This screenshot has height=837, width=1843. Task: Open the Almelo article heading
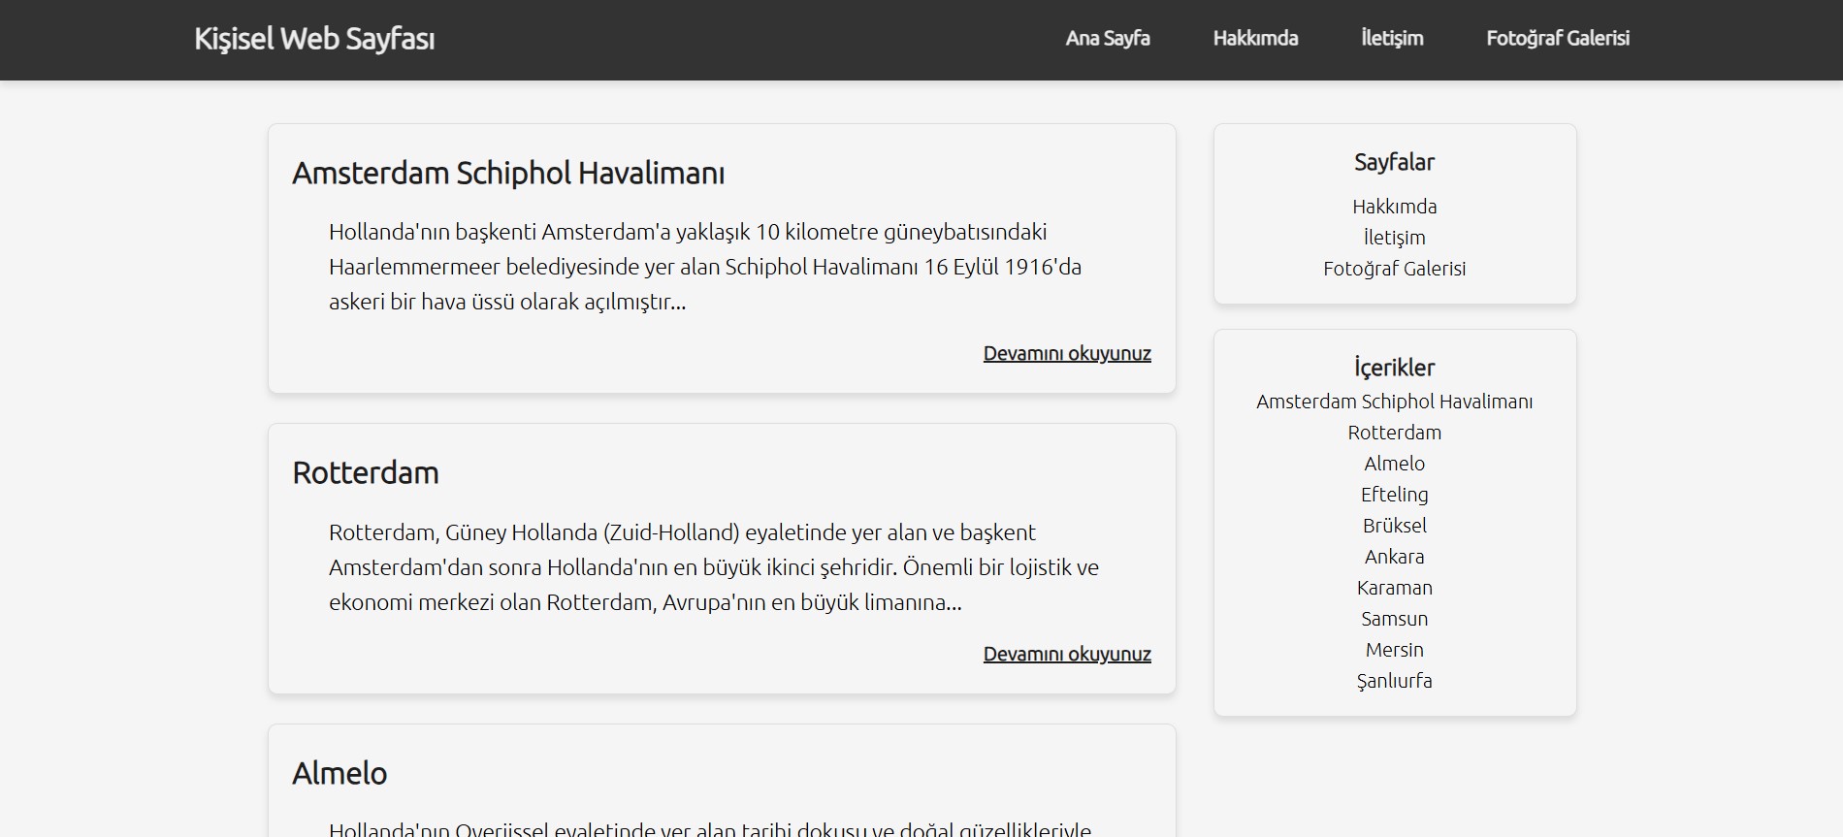[339, 773]
